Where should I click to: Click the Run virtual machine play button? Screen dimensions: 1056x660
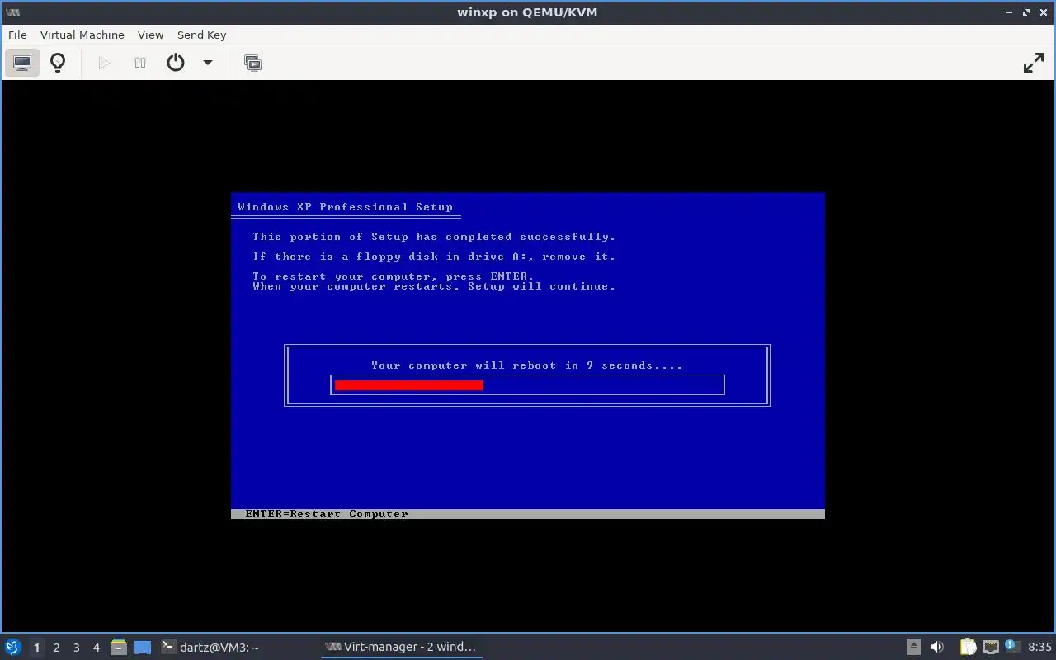coord(104,63)
